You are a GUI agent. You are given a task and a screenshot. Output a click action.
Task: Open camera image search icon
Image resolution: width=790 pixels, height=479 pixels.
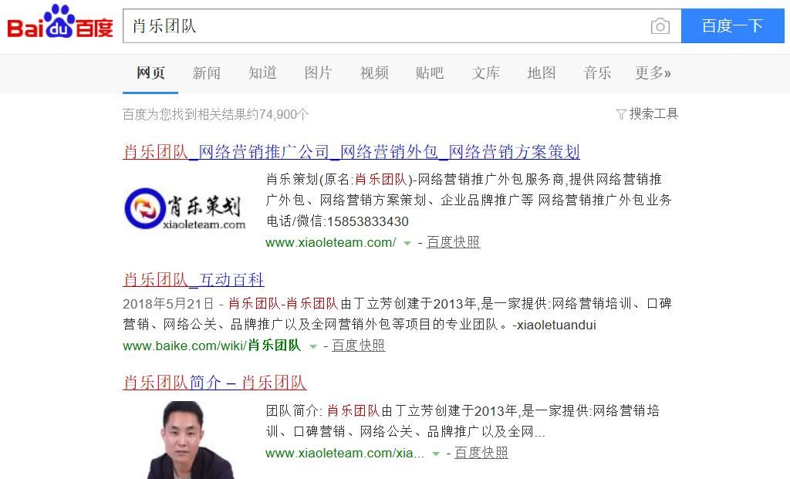(660, 26)
